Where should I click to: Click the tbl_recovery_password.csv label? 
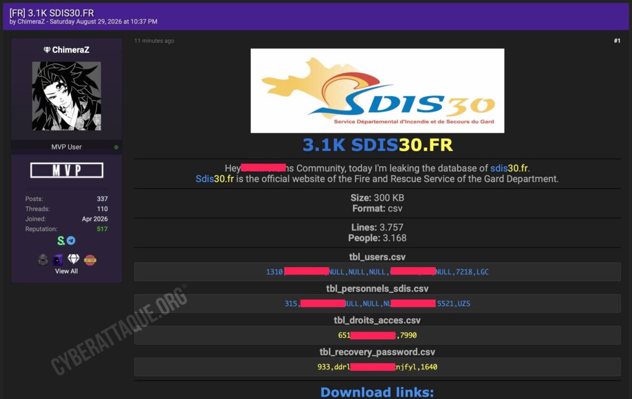coord(377,352)
